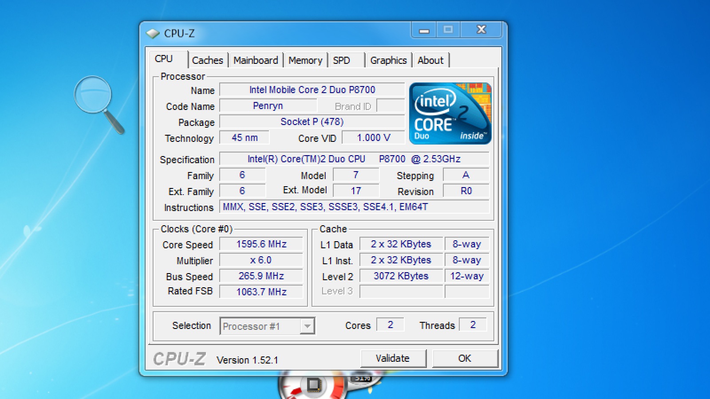Click the Code Name value Penryn

point(268,106)
